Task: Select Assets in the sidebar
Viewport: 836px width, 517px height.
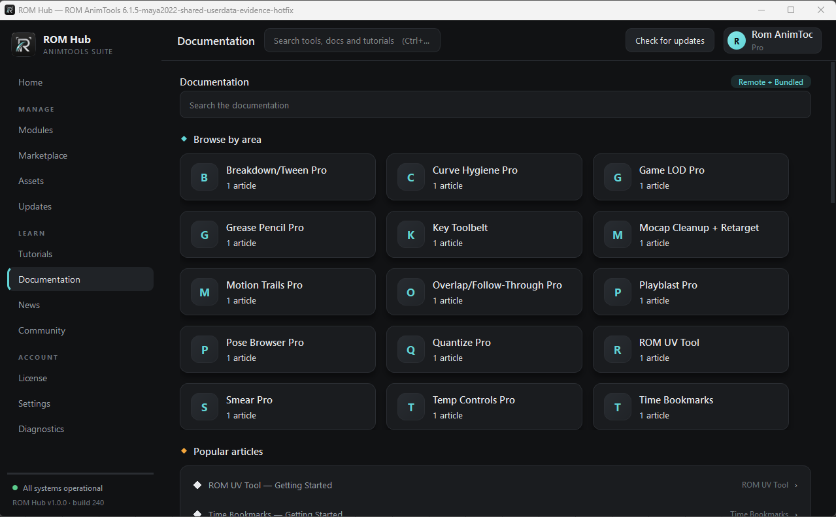Action: tap(80, 181)
